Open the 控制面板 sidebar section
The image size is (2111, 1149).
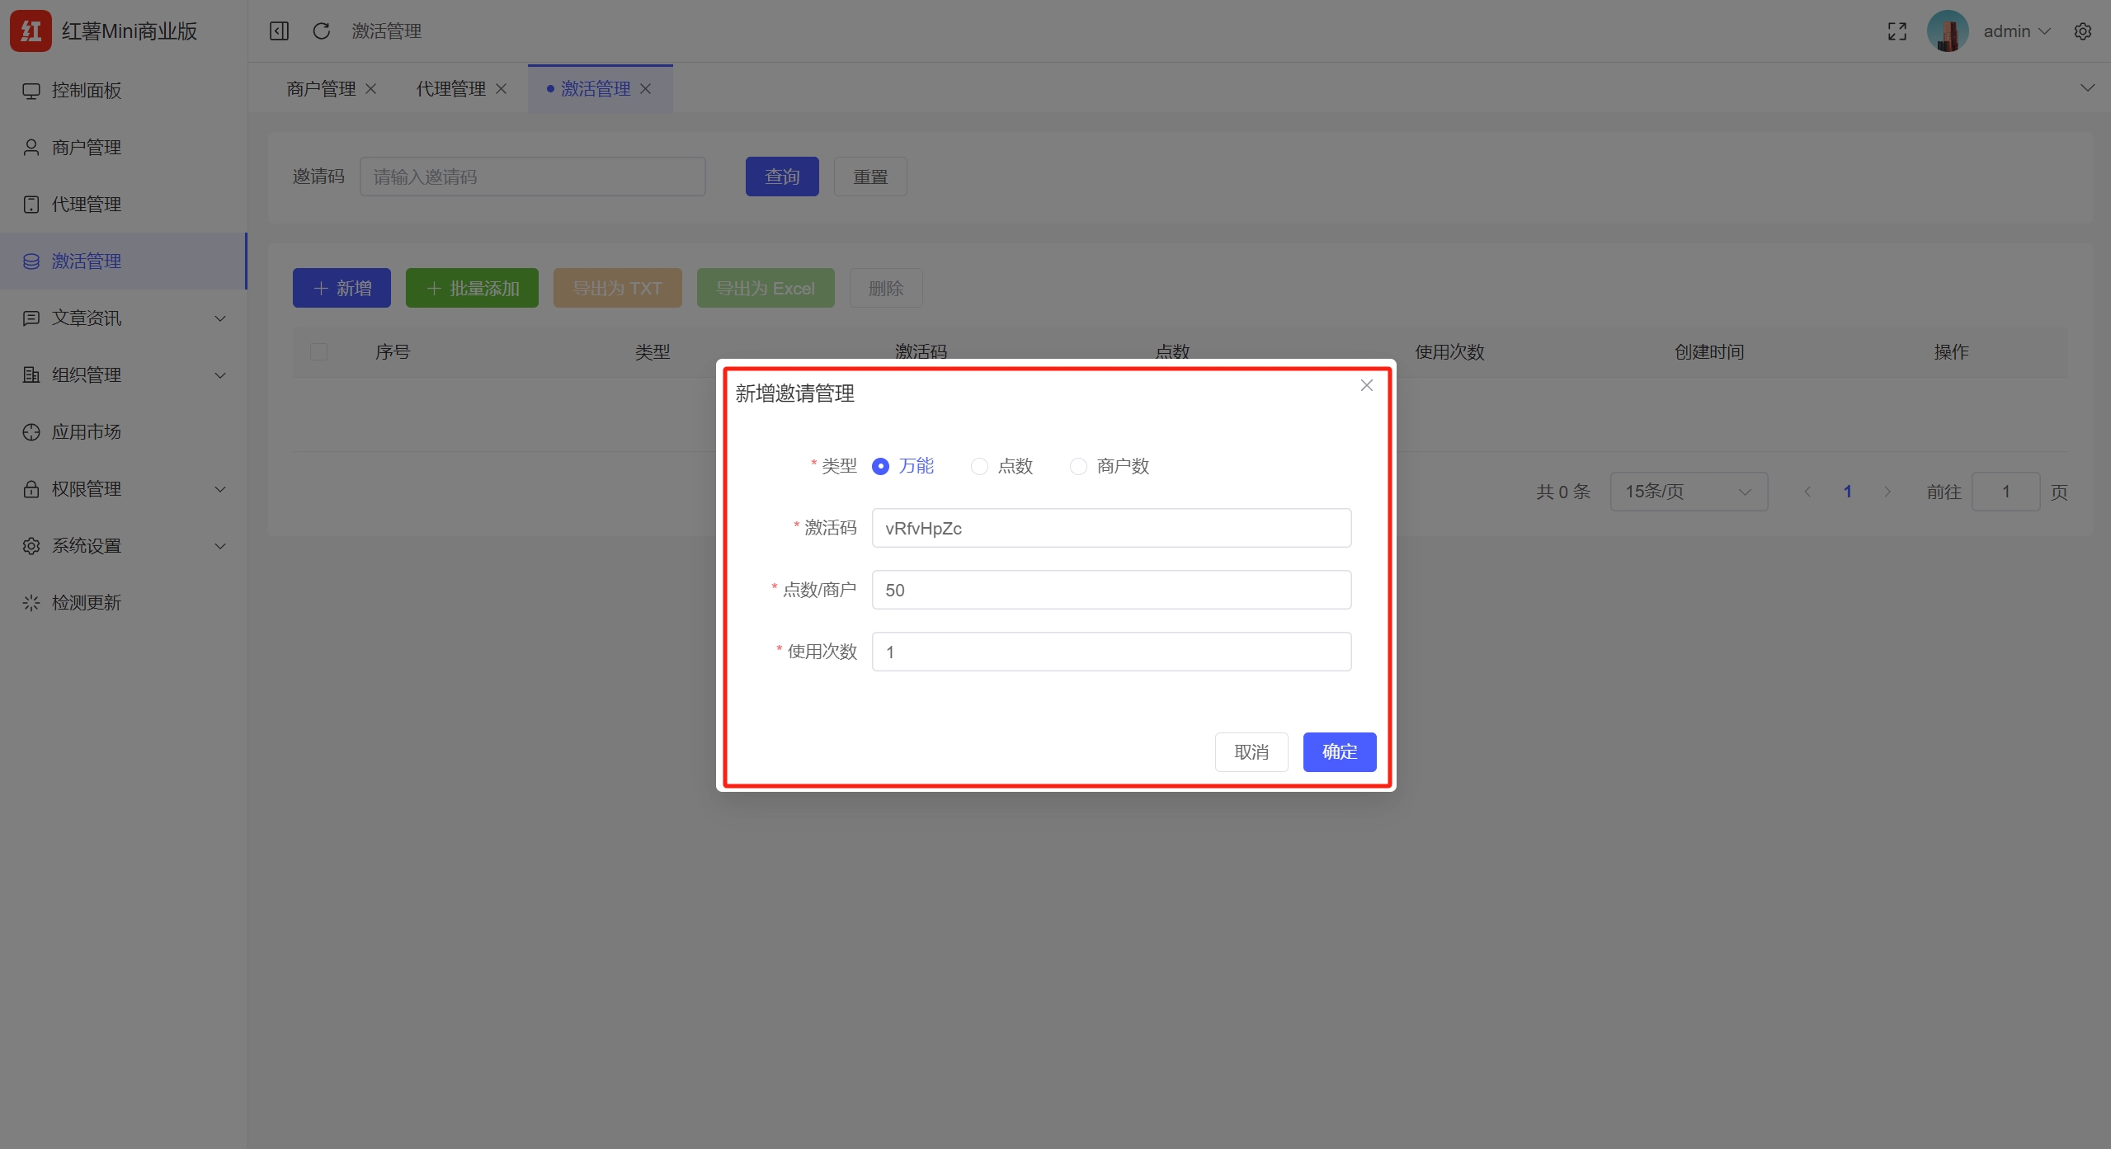[x=87, y=91]
